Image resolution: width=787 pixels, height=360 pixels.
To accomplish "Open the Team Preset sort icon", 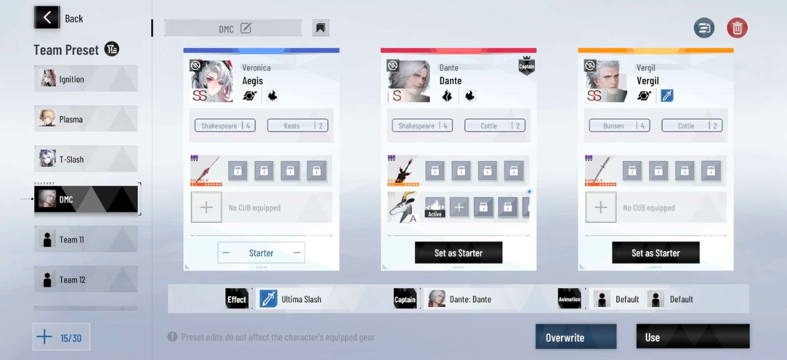I will [x=112, y=49].
